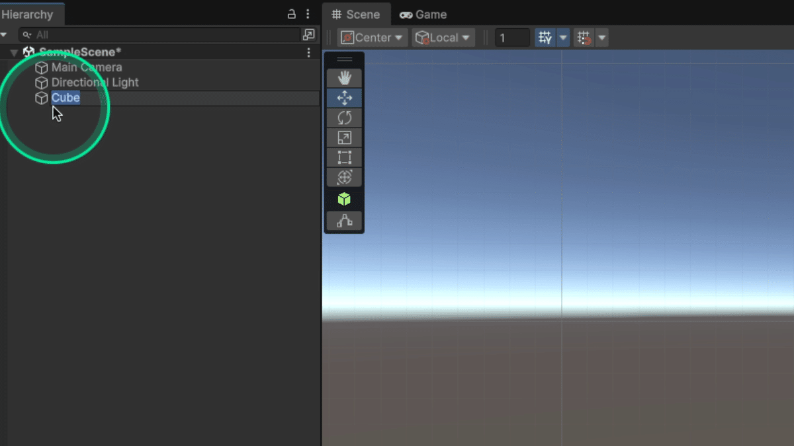Toggle grid visibility button
This screenshot has height=446, width=794.
pos(545,38)
